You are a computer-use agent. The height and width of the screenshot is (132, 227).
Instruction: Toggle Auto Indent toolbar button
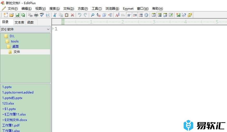point(135,15)
